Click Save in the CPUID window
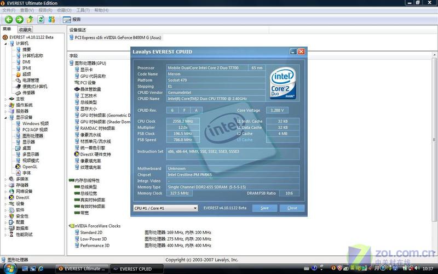 [x=264, y=208]
